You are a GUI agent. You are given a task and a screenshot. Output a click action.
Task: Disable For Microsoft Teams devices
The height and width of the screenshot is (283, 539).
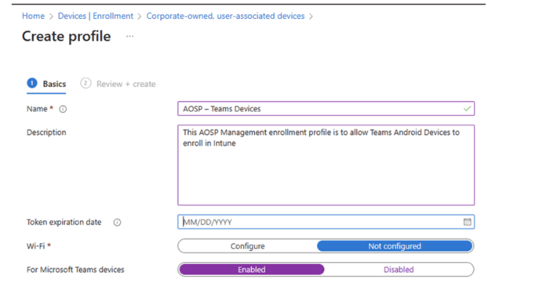(399, 270)
